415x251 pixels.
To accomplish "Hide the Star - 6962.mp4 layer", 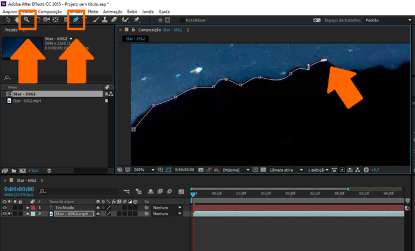I will tap(5, 214).
